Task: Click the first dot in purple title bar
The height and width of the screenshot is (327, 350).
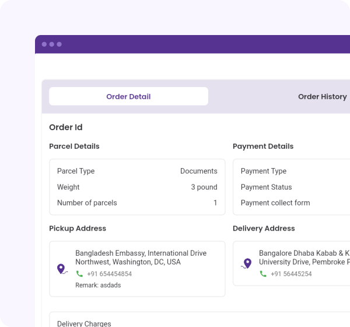Action: 44,44
